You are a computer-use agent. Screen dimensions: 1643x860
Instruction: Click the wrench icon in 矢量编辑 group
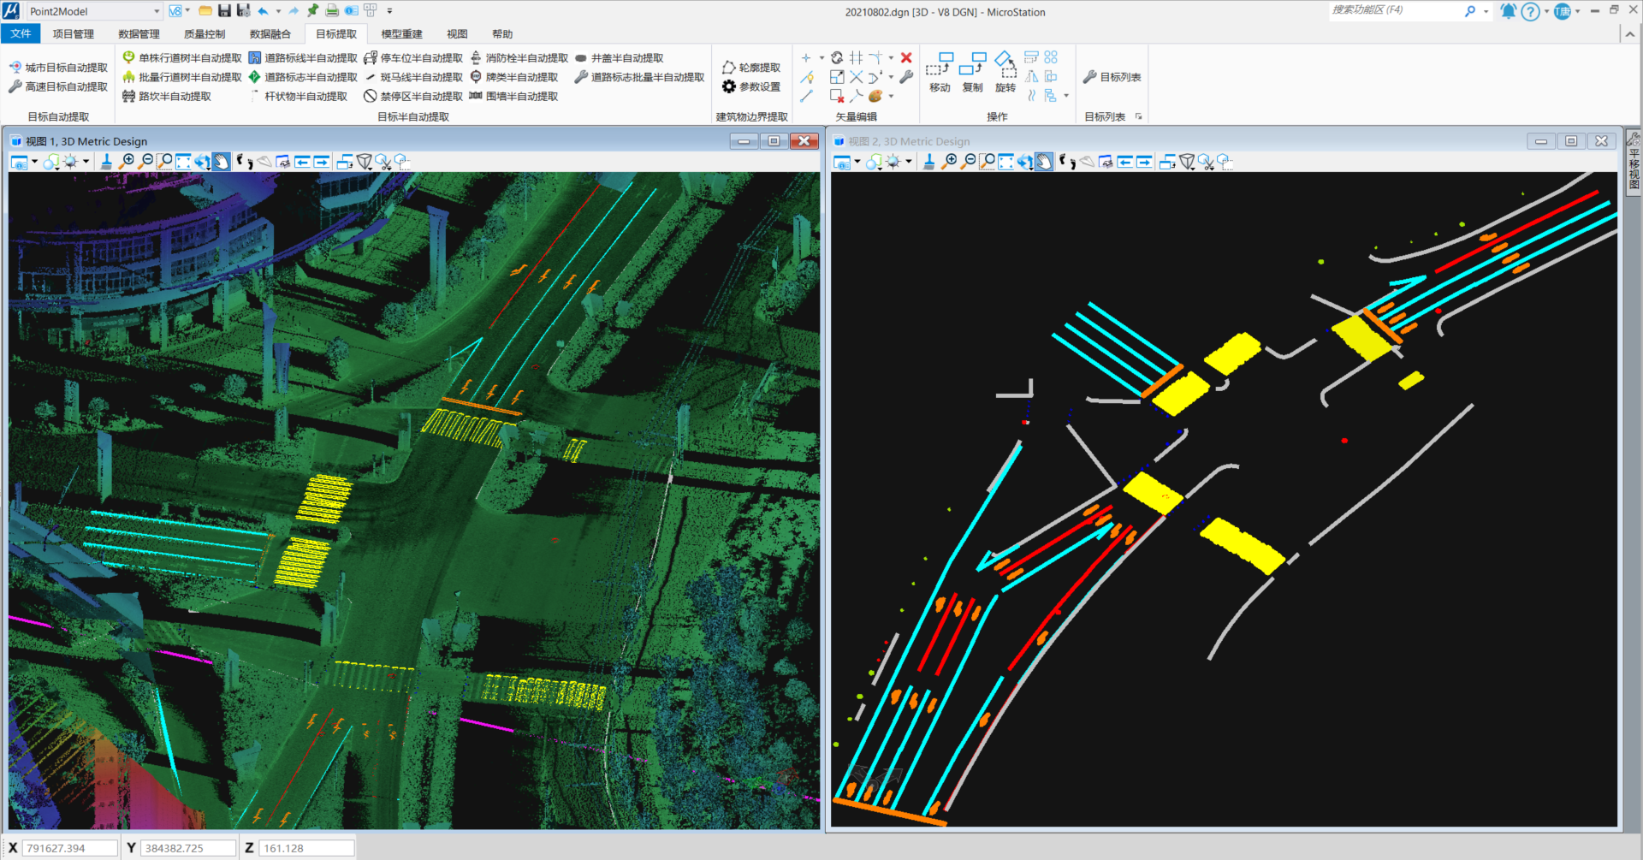[x=906, y=77]
